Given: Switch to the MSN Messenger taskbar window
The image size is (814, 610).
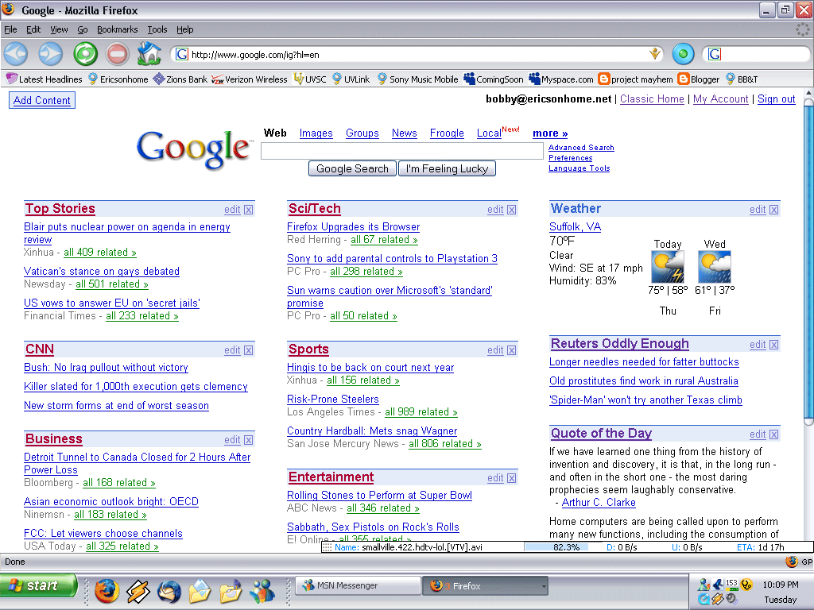Looking at the screenshot, I should coord(358,586).
